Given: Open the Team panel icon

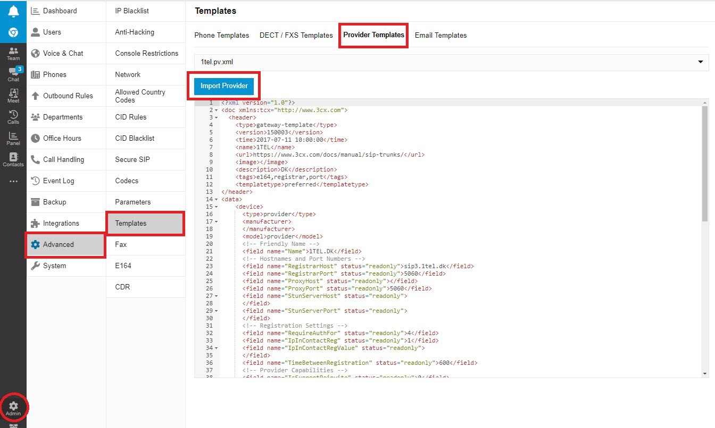Looking at the screenshot, I should [x=13, y=53].
